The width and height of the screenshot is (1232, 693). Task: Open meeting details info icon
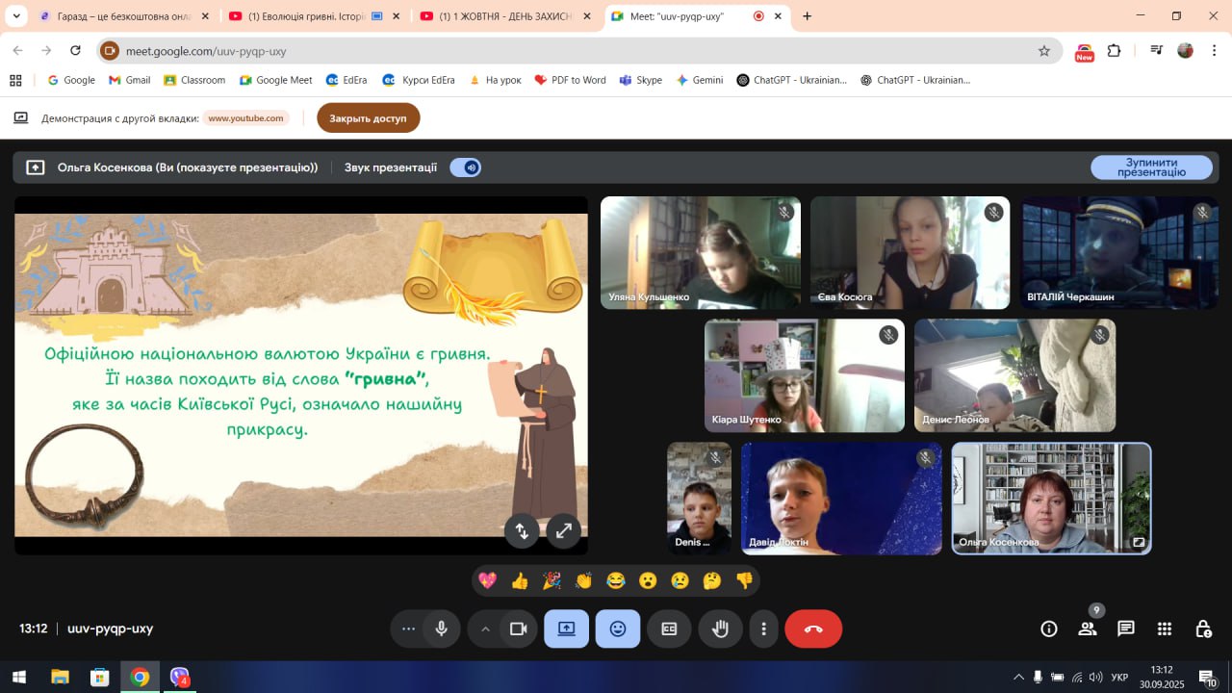(x=1049, y=629)
